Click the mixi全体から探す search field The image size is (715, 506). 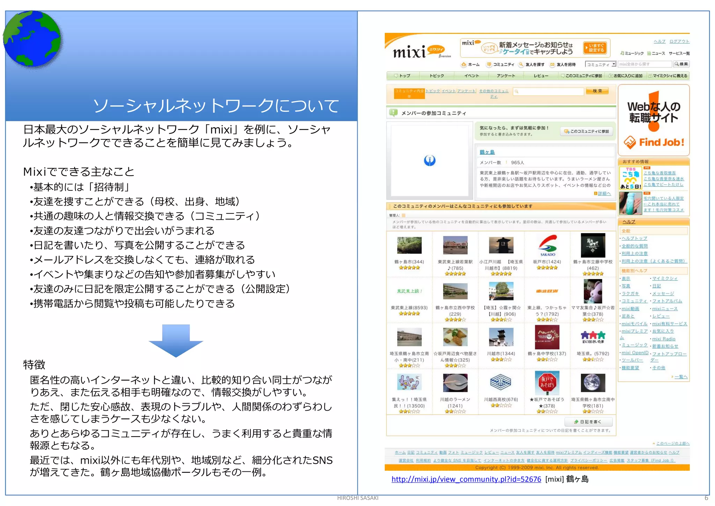pyautogui.click(x=644, y=64)
